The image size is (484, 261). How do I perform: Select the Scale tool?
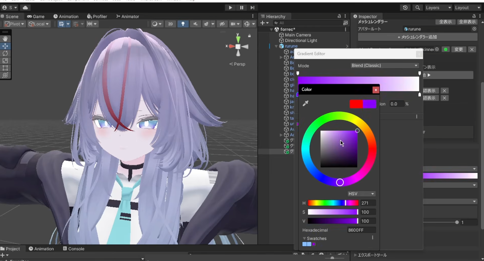(x=5, y=61)
